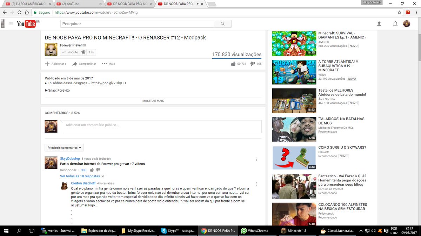Expand the description with MOSTRAR MAIS

153,101
